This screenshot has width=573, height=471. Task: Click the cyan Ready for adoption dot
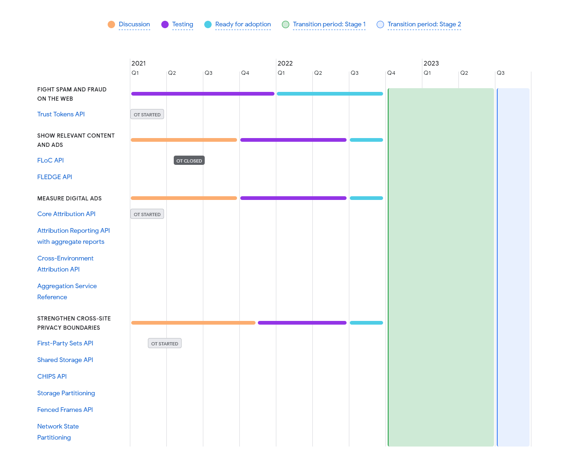[x=208, y=24]
